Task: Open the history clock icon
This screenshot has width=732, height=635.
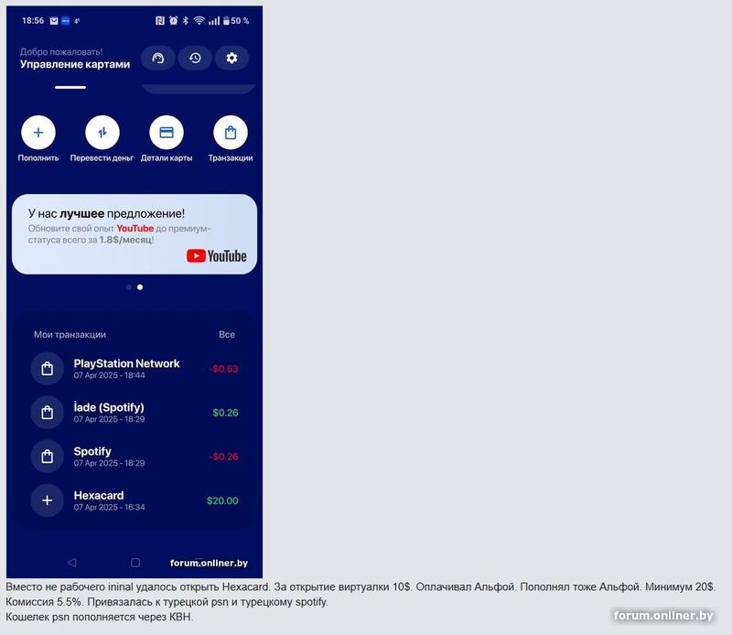Action: click(195, 58)
